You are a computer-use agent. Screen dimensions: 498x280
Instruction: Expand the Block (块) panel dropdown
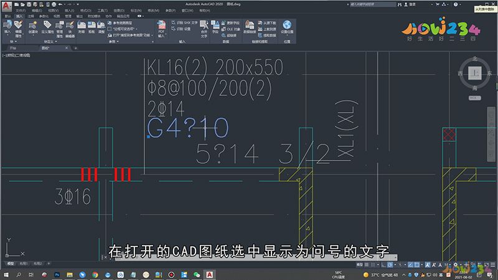click(x=13, y=42)
